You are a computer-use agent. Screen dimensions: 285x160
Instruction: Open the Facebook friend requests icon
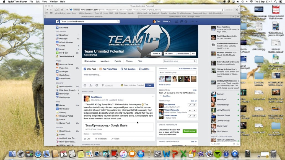[x=177, y=22]
